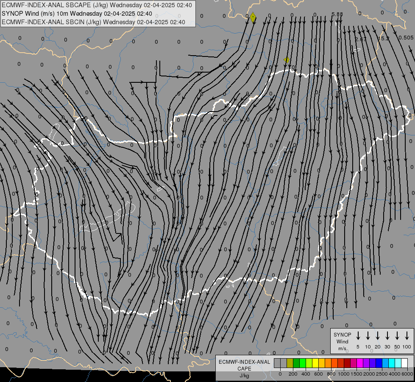Click the 400 tick label on CAPE scale
The image size is (415, 382).
pyautogui.click(x=306, y=374)
